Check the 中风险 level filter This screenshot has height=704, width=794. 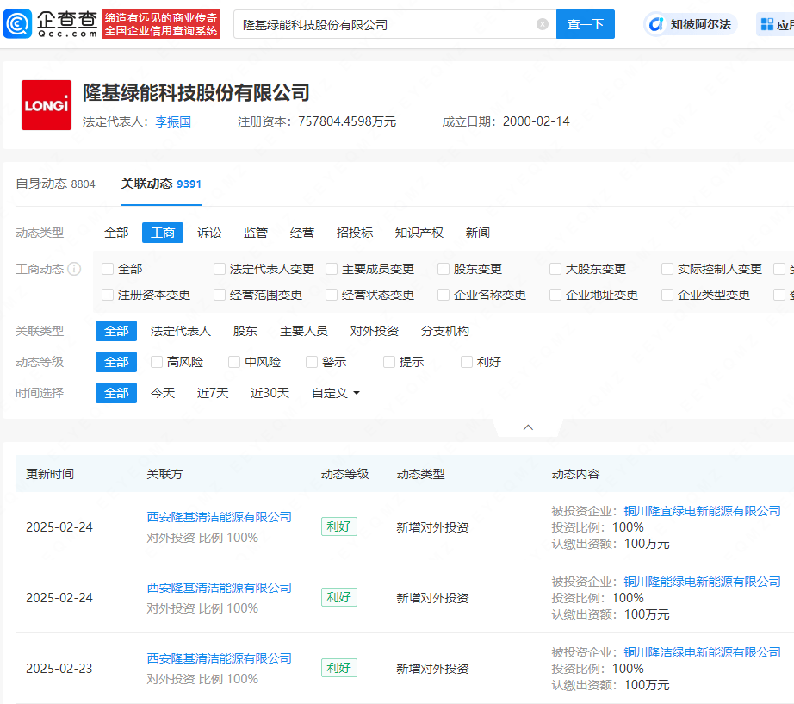(234, 362)
